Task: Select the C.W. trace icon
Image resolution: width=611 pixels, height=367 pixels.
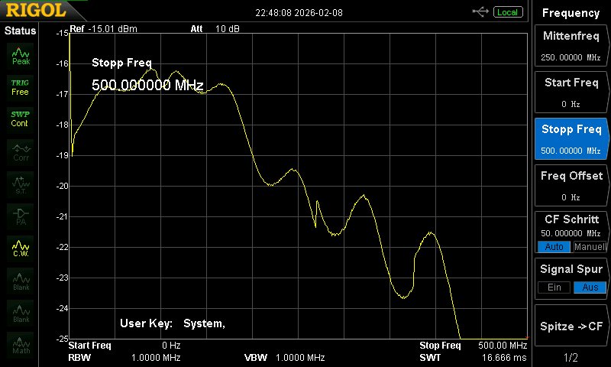Action: click(x=21, y=248)
